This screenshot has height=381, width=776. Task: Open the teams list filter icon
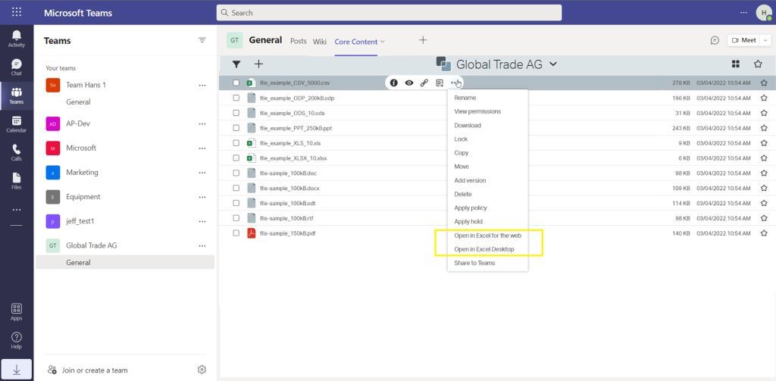(x=202, y=41)
